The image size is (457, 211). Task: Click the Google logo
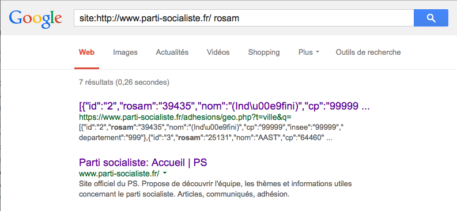(x=35, y=18)
